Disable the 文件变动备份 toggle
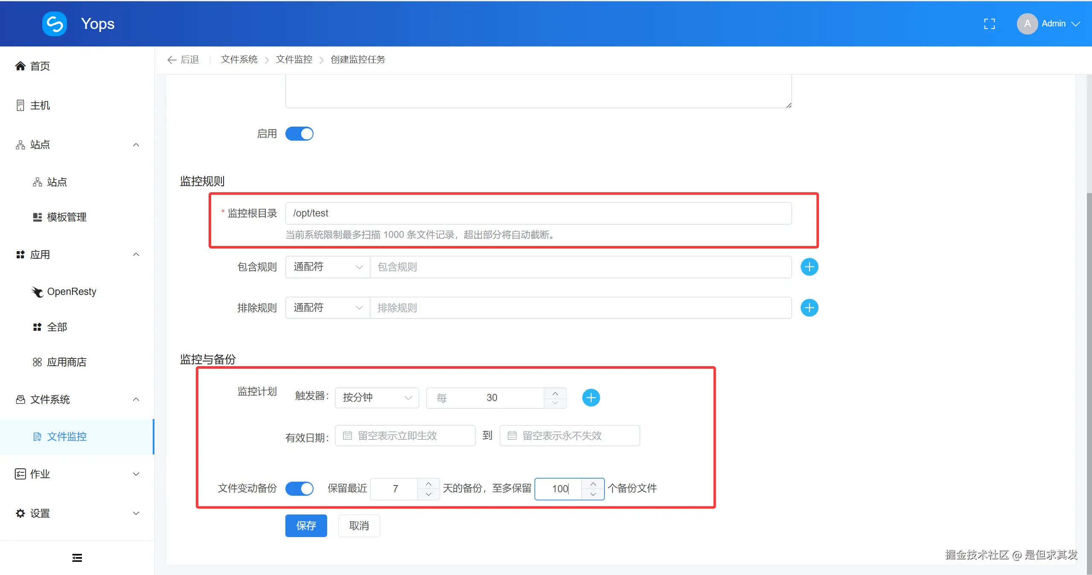 (x=299, y=488)
